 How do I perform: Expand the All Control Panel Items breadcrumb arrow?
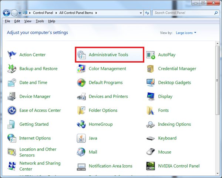click(96, 13)
